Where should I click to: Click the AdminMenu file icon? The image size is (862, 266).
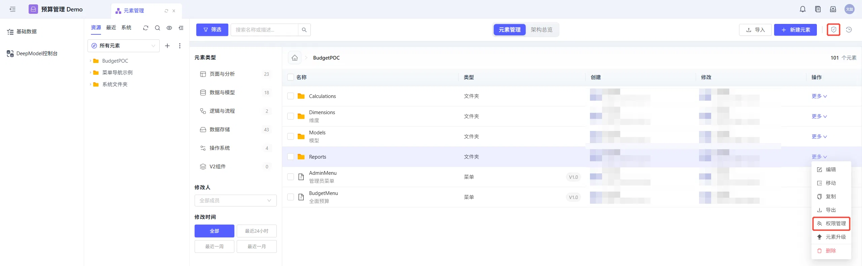(x=301, y=177)
